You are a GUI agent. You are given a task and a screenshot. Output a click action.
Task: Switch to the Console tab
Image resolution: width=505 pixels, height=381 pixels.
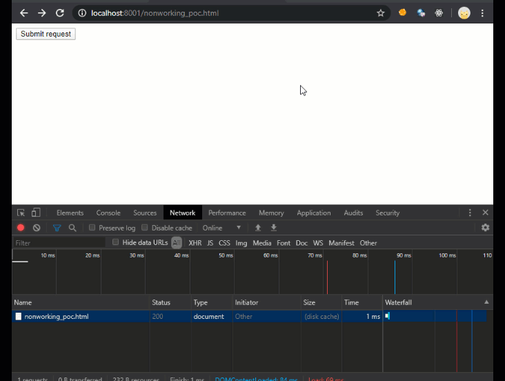108,213
